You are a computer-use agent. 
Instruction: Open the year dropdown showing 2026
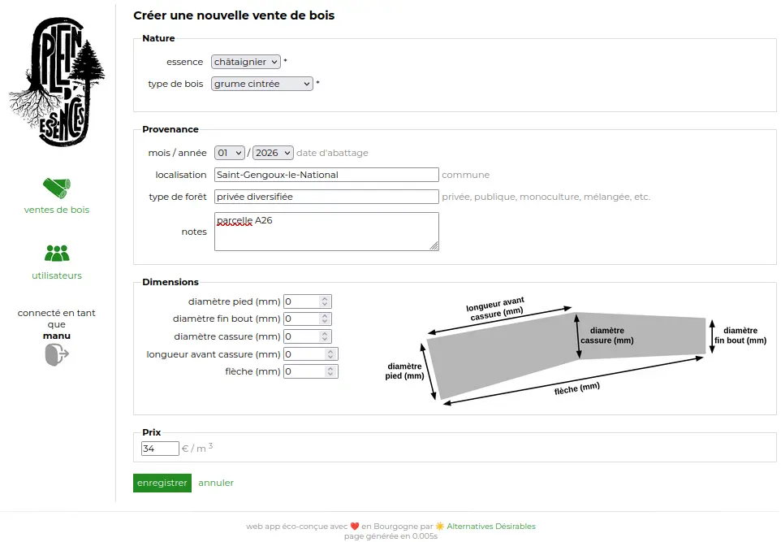(272, 153)
